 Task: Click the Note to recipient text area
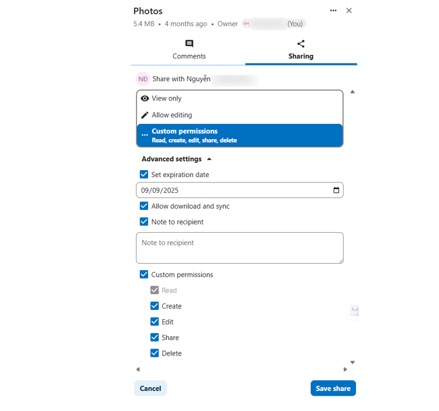click(x=239, y=248)
